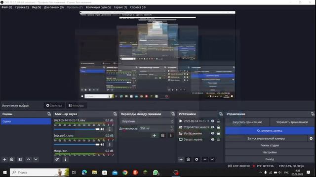
Task: Open Windows notification center icon
Action: click(x=308, y=173)
